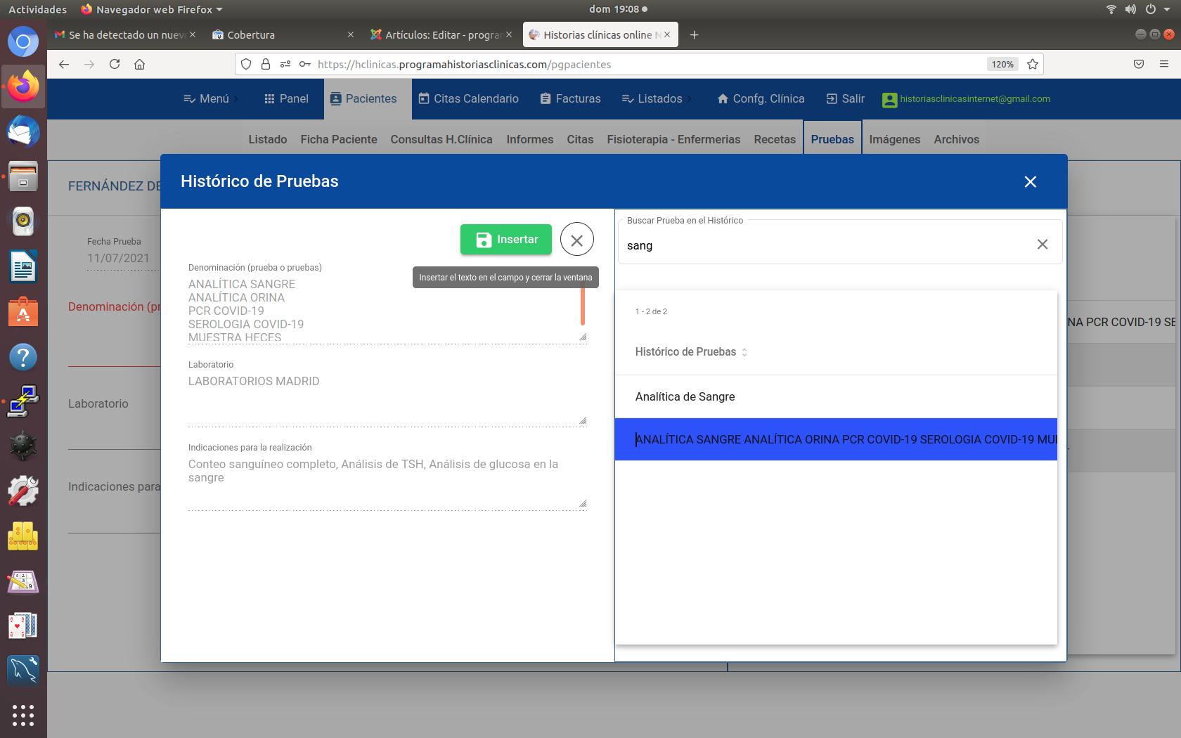This screenshot has width=1181, height=738.
Task: Bookmark this page with the star icon
Action: pyautogui.click(x=1032, y=64)
